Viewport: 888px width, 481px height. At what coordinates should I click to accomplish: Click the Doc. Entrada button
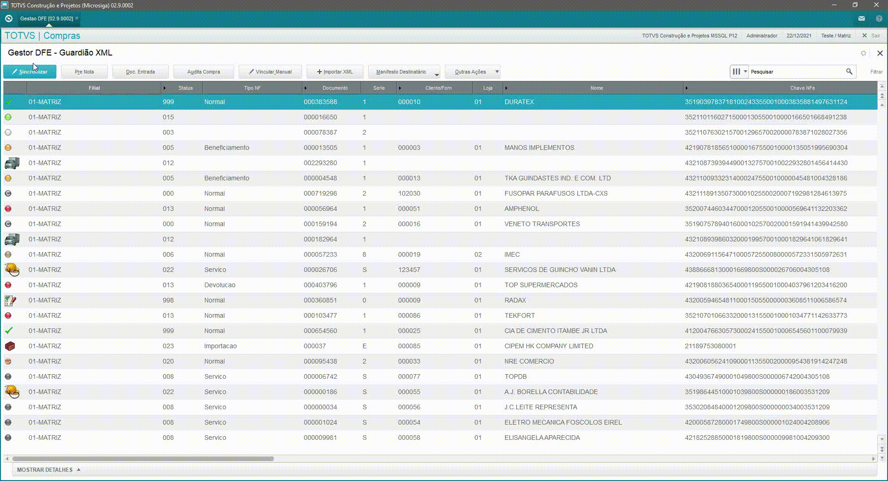(x=141, y=72)
